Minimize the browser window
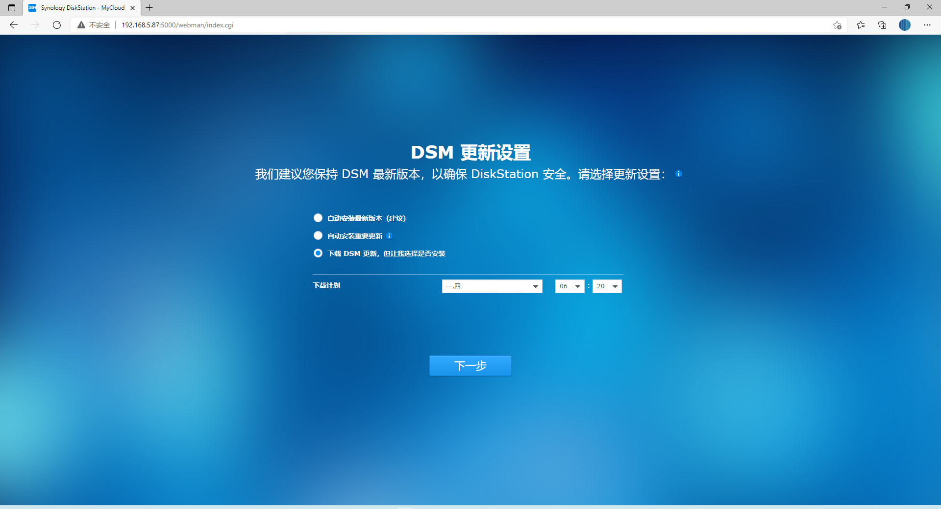The width and height of the screenshot is (941, 509). pos(885,7)
